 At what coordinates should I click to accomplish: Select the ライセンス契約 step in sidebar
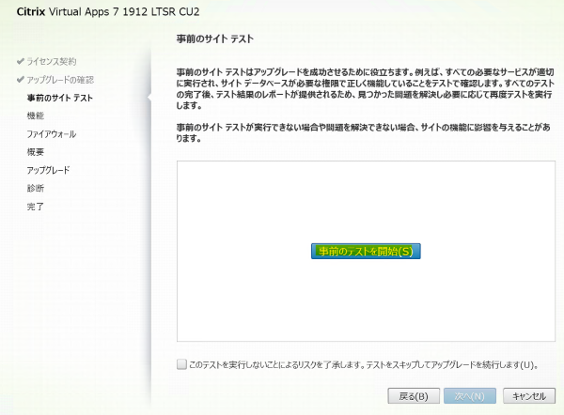(x=52, y=61)
